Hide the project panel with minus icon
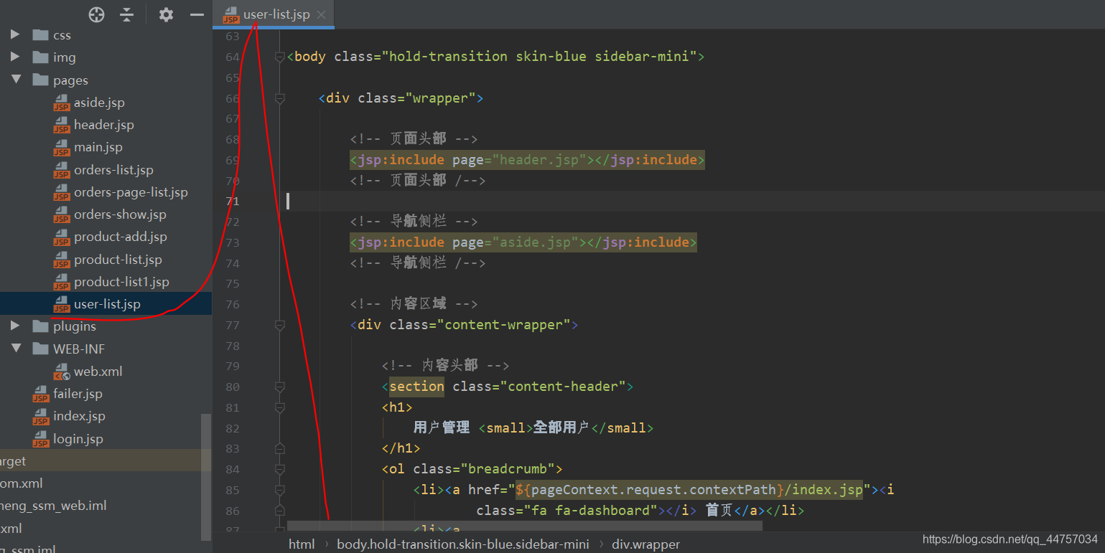Image resolution: width=1105 pixels, height=553 pixels. click(197, 14)
